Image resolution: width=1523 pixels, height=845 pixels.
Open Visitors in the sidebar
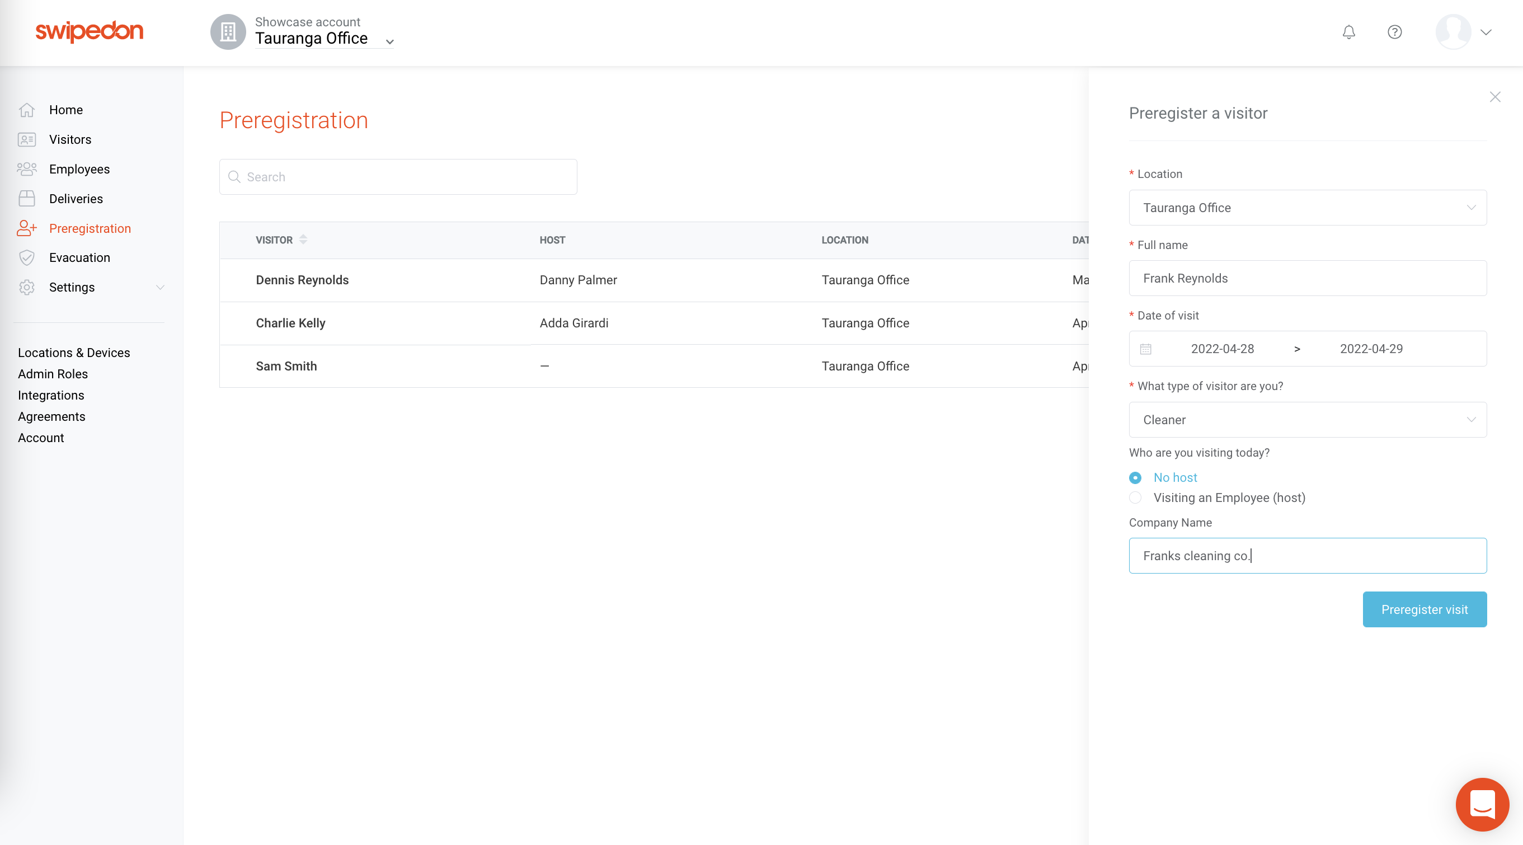point(70,139)
